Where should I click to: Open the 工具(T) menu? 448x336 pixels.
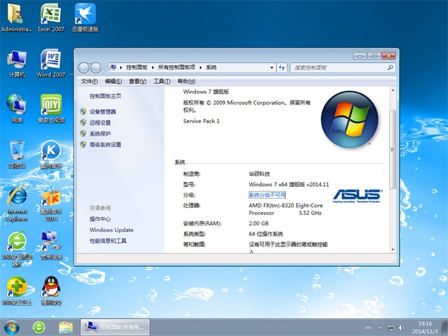[162, 81]
